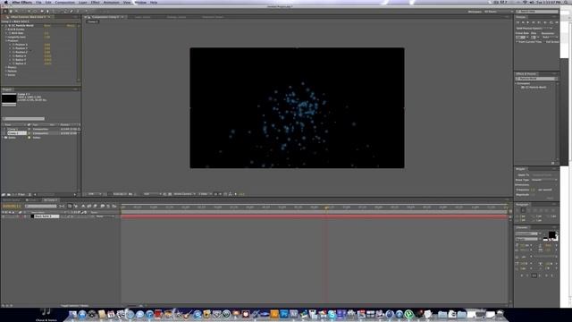Open RAM Preview Options dropdown

click(x=534, y=28)
